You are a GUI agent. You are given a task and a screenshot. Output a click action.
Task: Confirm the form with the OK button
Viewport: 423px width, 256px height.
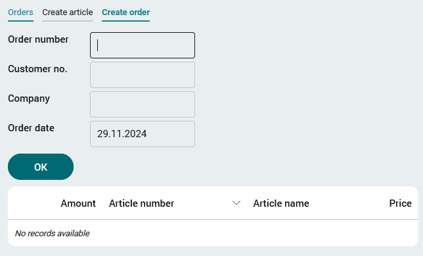41,167
